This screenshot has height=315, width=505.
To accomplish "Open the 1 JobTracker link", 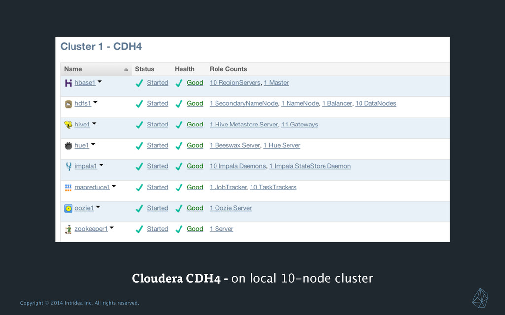I will pos(228,187).
